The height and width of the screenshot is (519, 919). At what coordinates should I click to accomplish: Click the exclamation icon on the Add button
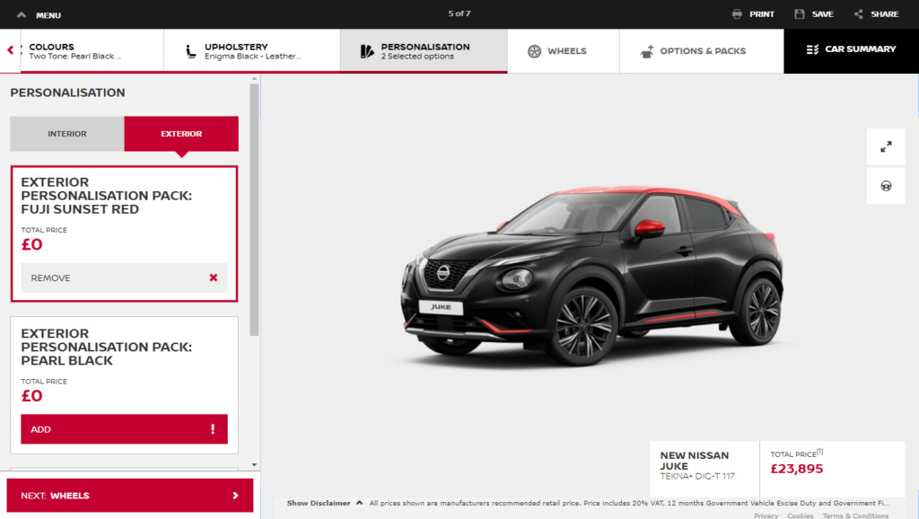pyautogui.click(x=213, y=429)
